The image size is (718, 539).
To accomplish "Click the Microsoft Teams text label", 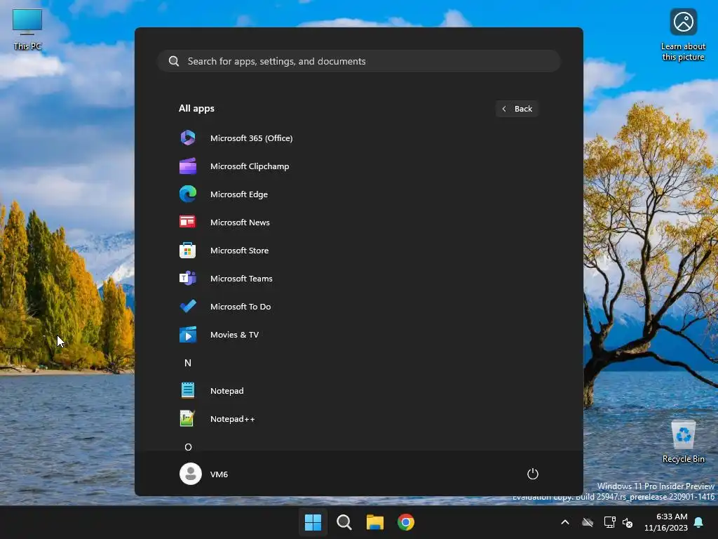I will click(x=241, y=278).
